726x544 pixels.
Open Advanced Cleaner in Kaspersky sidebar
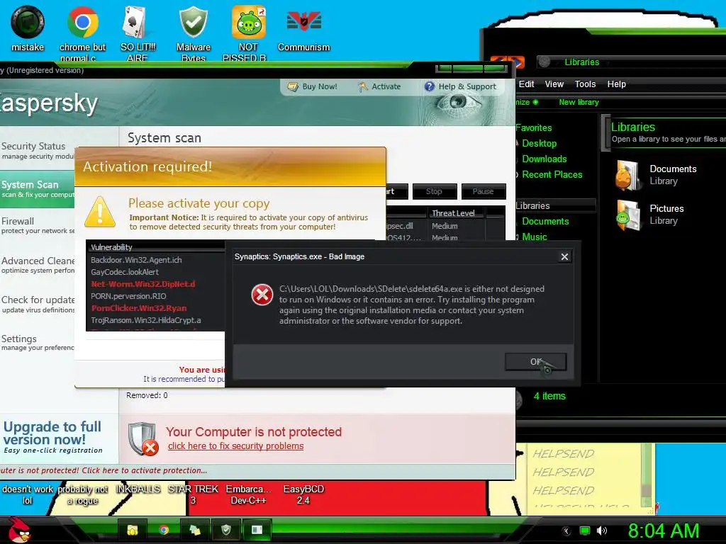(37, 265)
